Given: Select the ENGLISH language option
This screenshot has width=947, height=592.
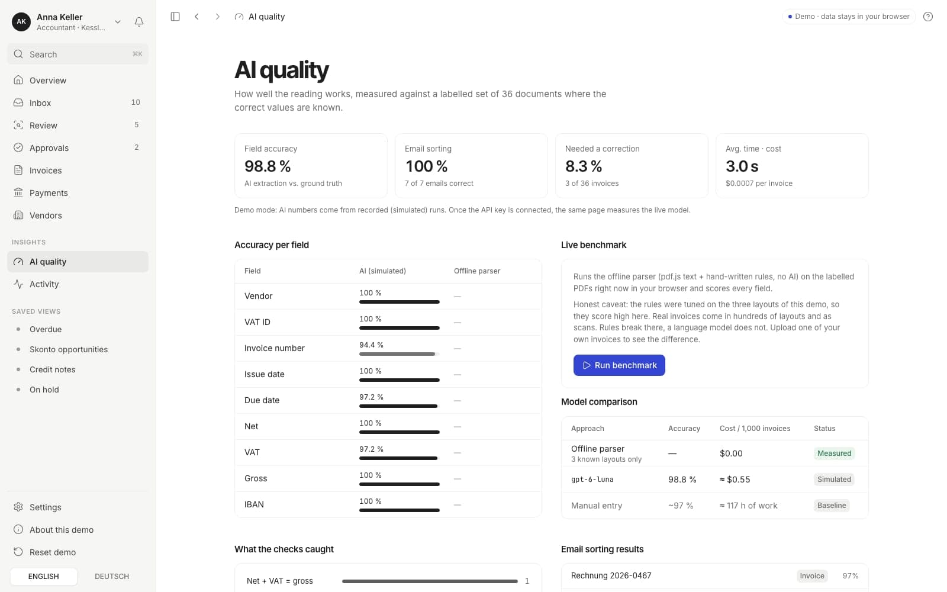Looking at the screenshot, I should 44,577.
